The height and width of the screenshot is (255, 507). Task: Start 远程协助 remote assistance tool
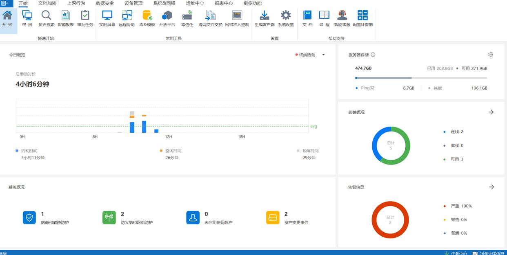pyautogui.click(x=127, y=18)
